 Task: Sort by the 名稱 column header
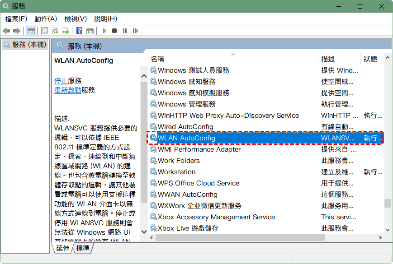coord(233,59)
